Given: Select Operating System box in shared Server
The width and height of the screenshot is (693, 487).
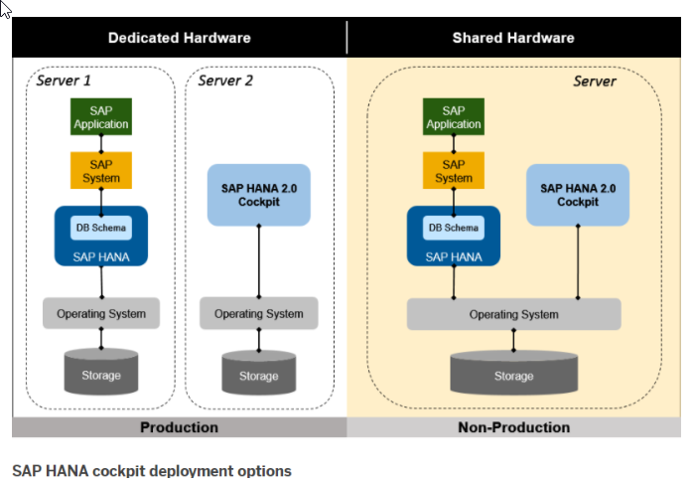Looking at the screenshot, I should (514, 314).
